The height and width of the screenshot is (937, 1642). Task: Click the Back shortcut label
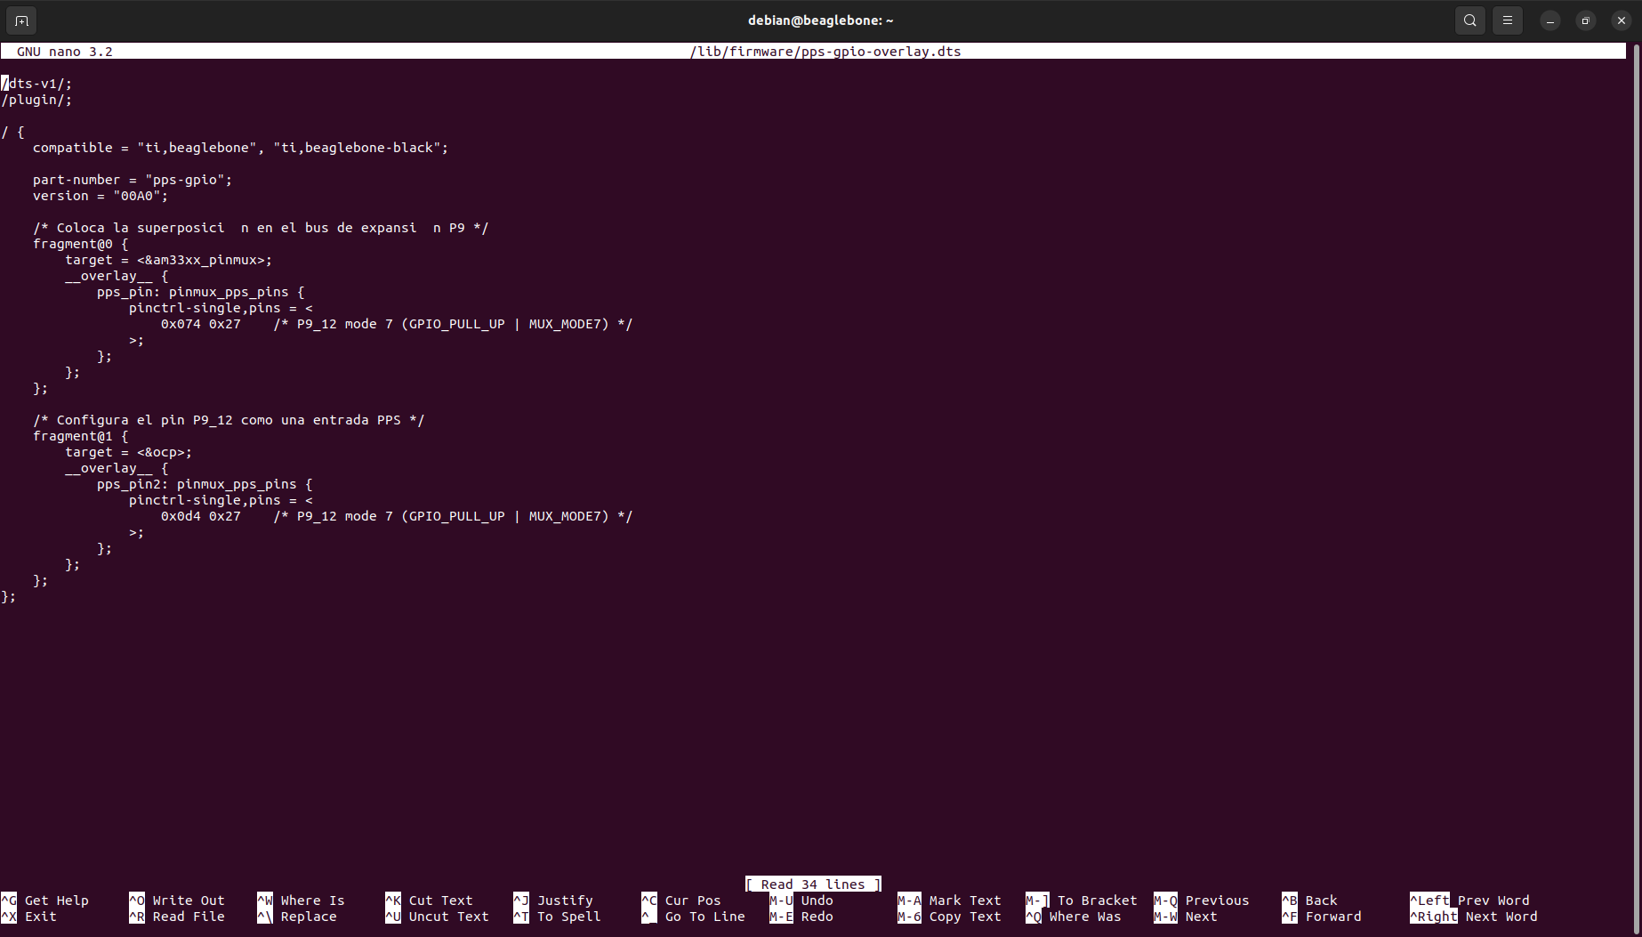(x=1321, y=901)
